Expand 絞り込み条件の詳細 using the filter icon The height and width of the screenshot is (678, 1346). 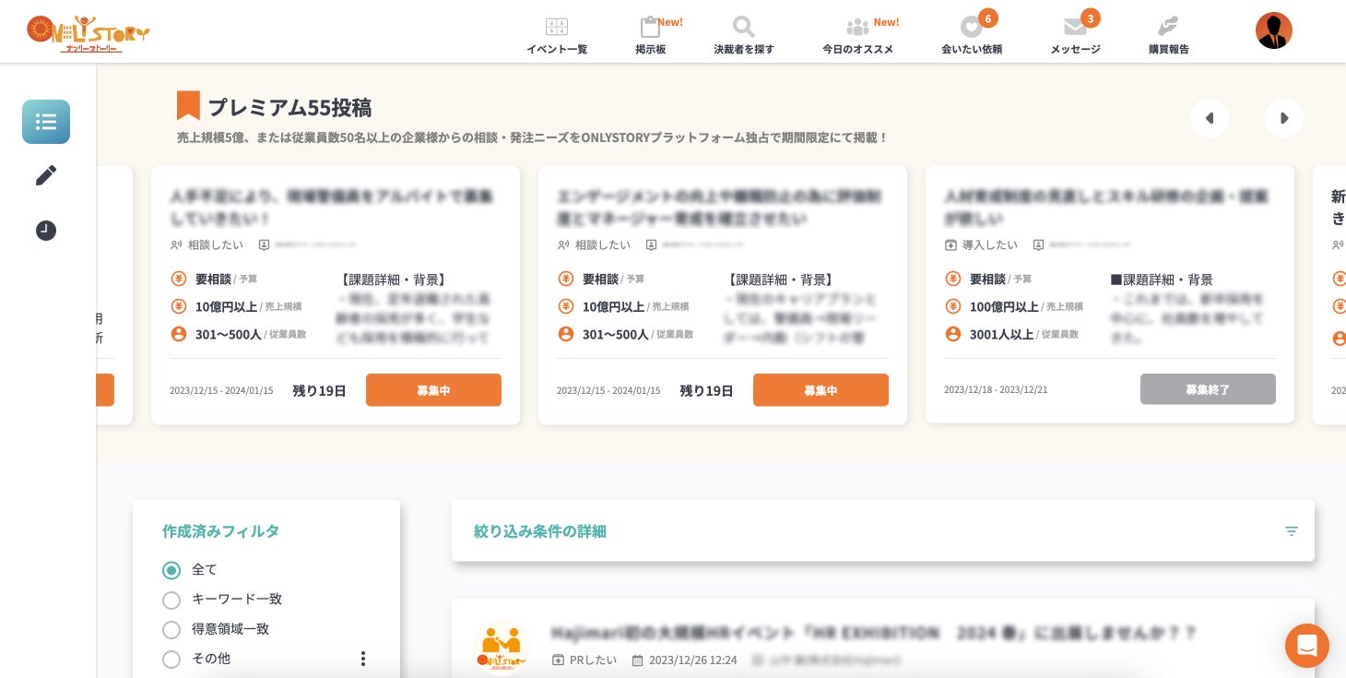pos(1292,531)
